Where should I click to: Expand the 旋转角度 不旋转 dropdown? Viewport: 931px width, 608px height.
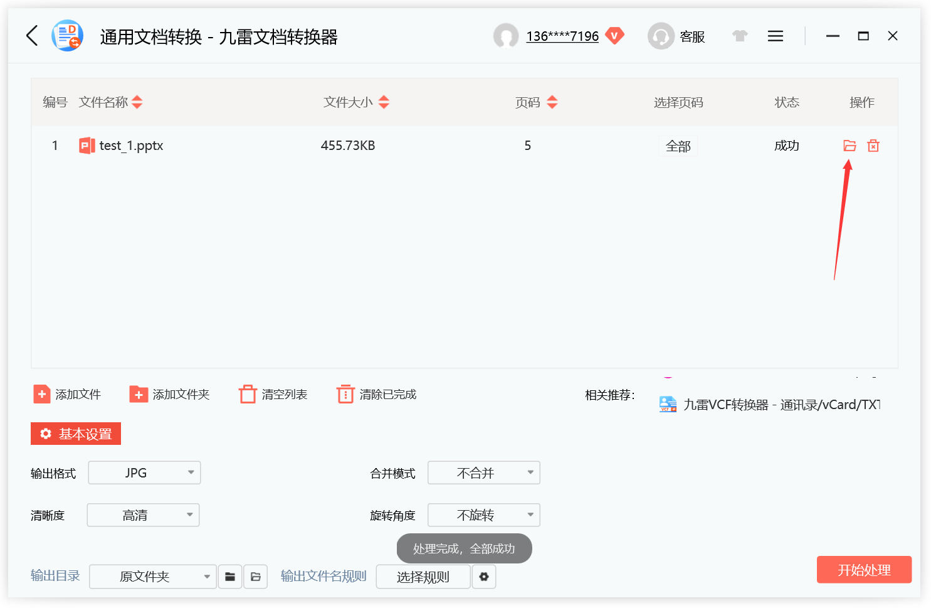coord(483,515)
